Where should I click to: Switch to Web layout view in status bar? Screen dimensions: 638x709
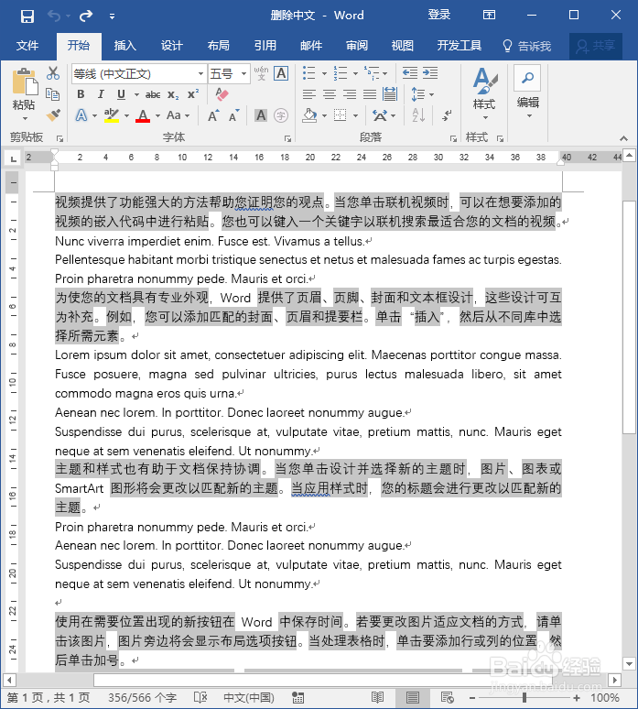coord(447,697)
